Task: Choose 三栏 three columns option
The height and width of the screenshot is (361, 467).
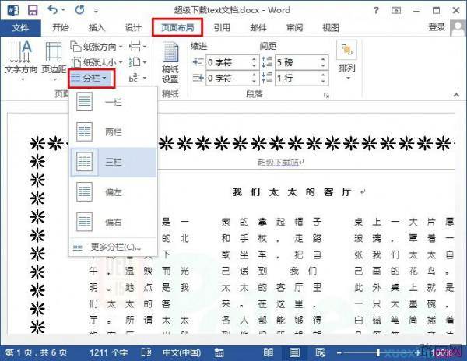Action: click(x=113, y=162)
